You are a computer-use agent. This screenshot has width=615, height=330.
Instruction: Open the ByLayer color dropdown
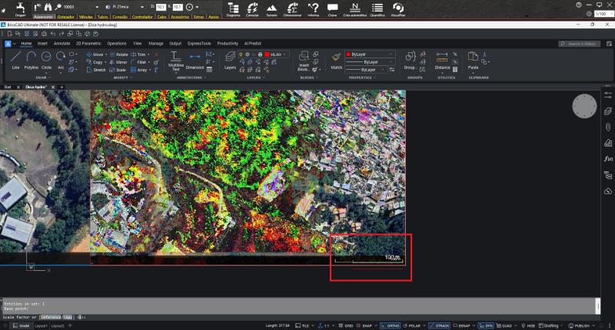[371, 54]
